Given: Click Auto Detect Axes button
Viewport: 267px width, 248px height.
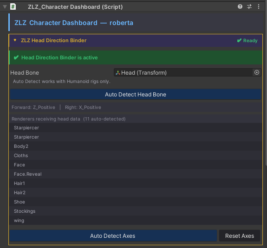Looking at the screenshot, I should pyautogui.click(x=113, y=236).
